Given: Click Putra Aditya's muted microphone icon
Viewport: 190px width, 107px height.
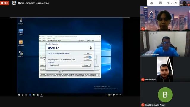Looking at the screenshot, I should tap(143, 80).
